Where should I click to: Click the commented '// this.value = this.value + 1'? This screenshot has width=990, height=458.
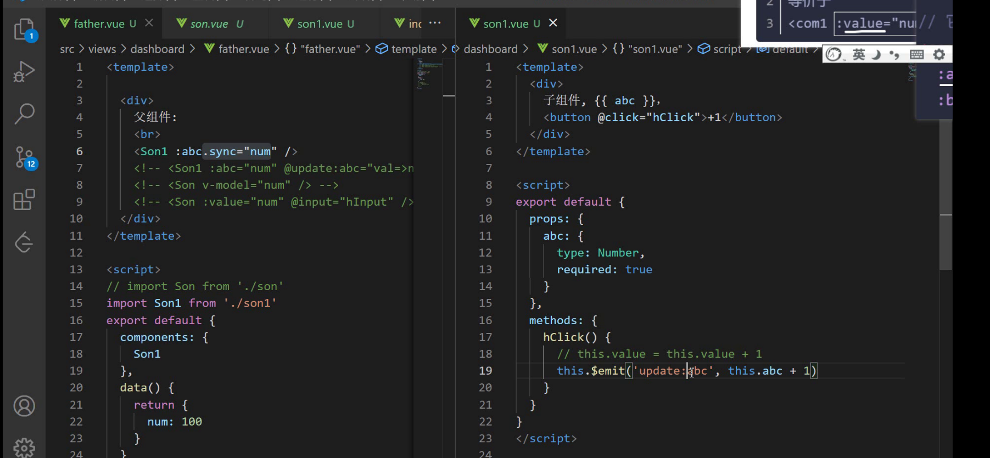point(659,354)
